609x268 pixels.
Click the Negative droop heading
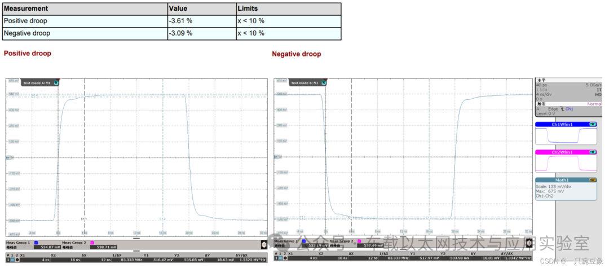pos(296,54)
